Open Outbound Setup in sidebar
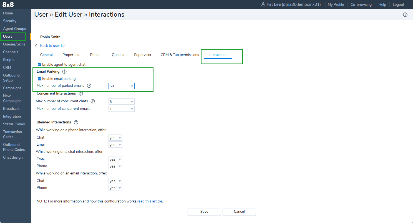 (11, 78)
